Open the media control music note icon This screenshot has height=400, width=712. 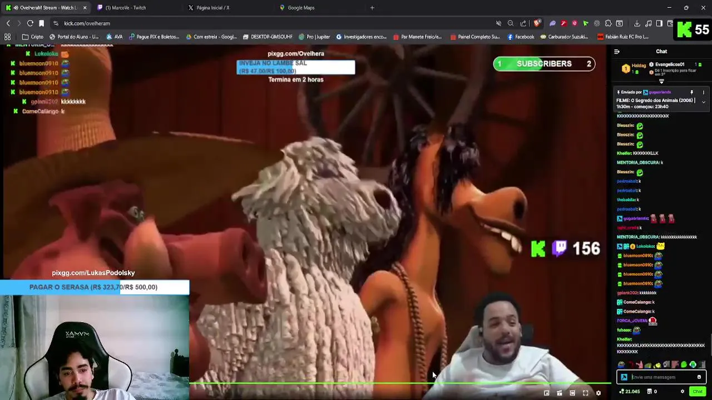coord(648,23)
